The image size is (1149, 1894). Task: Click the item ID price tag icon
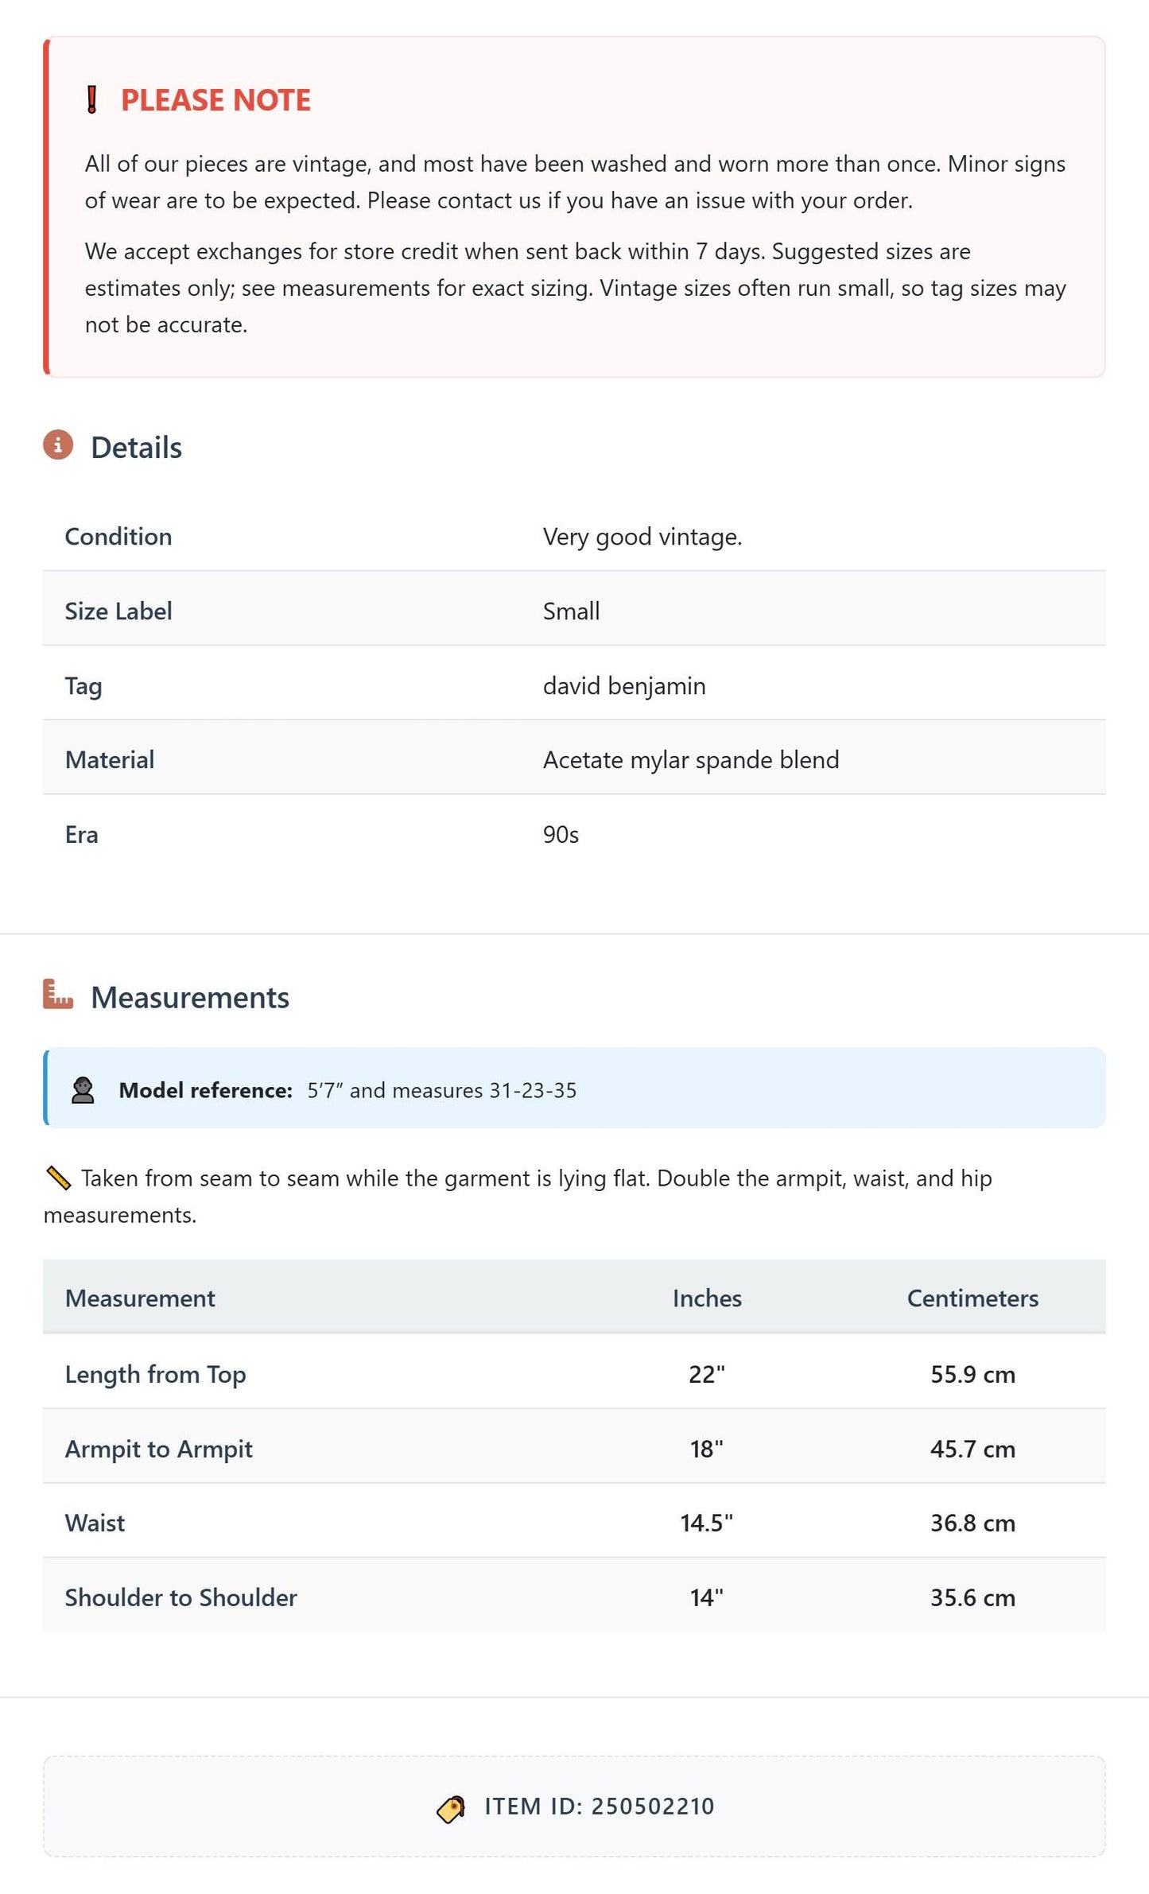[x=452, y=1809]
